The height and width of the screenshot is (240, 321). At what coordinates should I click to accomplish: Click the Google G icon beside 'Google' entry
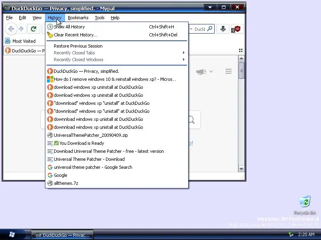click(50, 175)
